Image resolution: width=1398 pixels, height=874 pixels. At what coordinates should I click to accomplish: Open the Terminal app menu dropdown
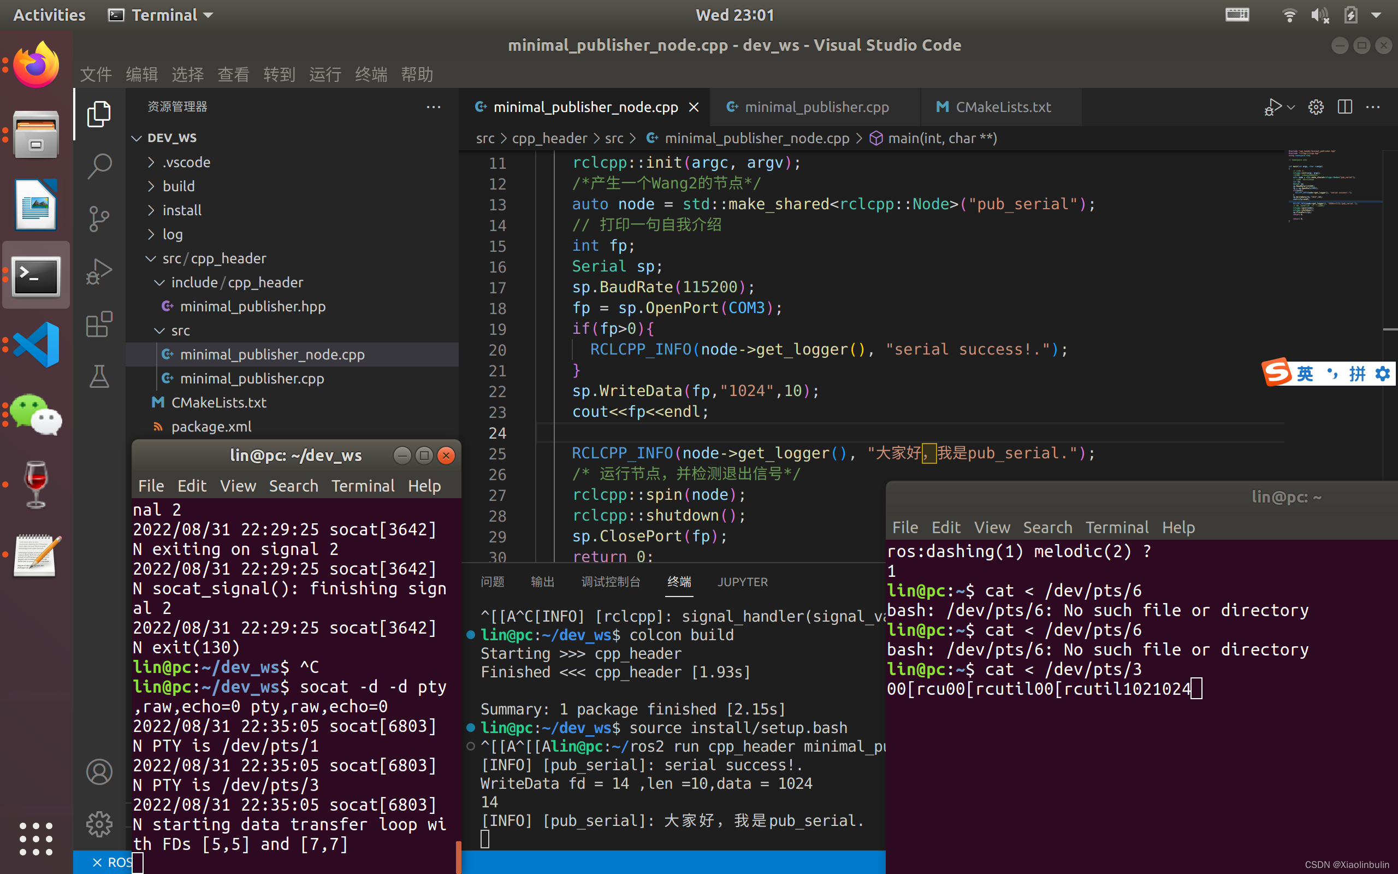tap(161, 15)
